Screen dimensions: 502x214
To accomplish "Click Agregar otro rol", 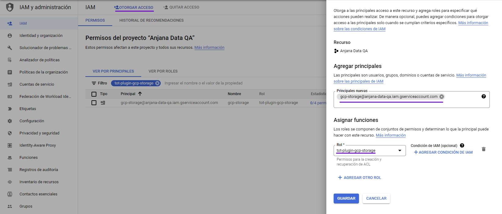I will [x=360, y=178].
